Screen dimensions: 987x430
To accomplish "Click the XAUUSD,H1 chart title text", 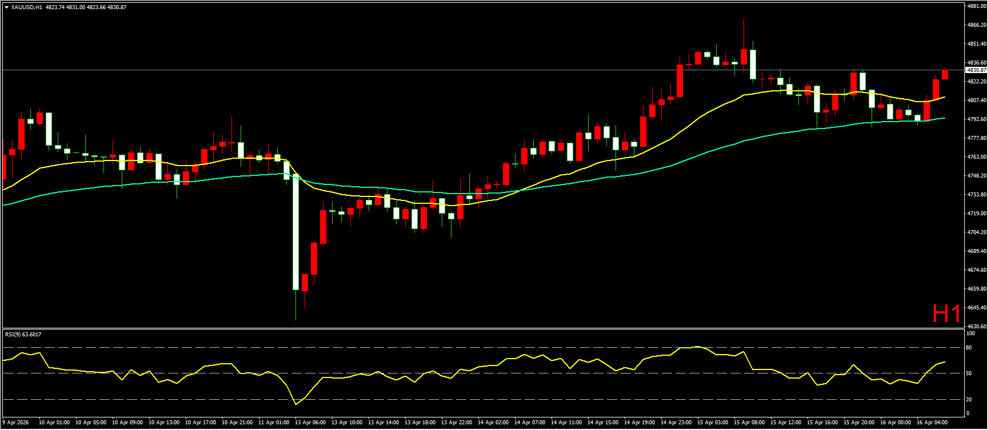I will 26,7.
